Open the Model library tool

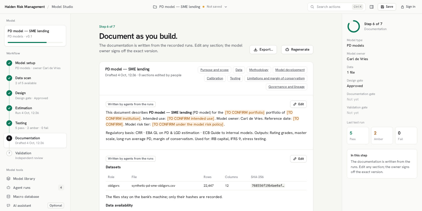35,179
